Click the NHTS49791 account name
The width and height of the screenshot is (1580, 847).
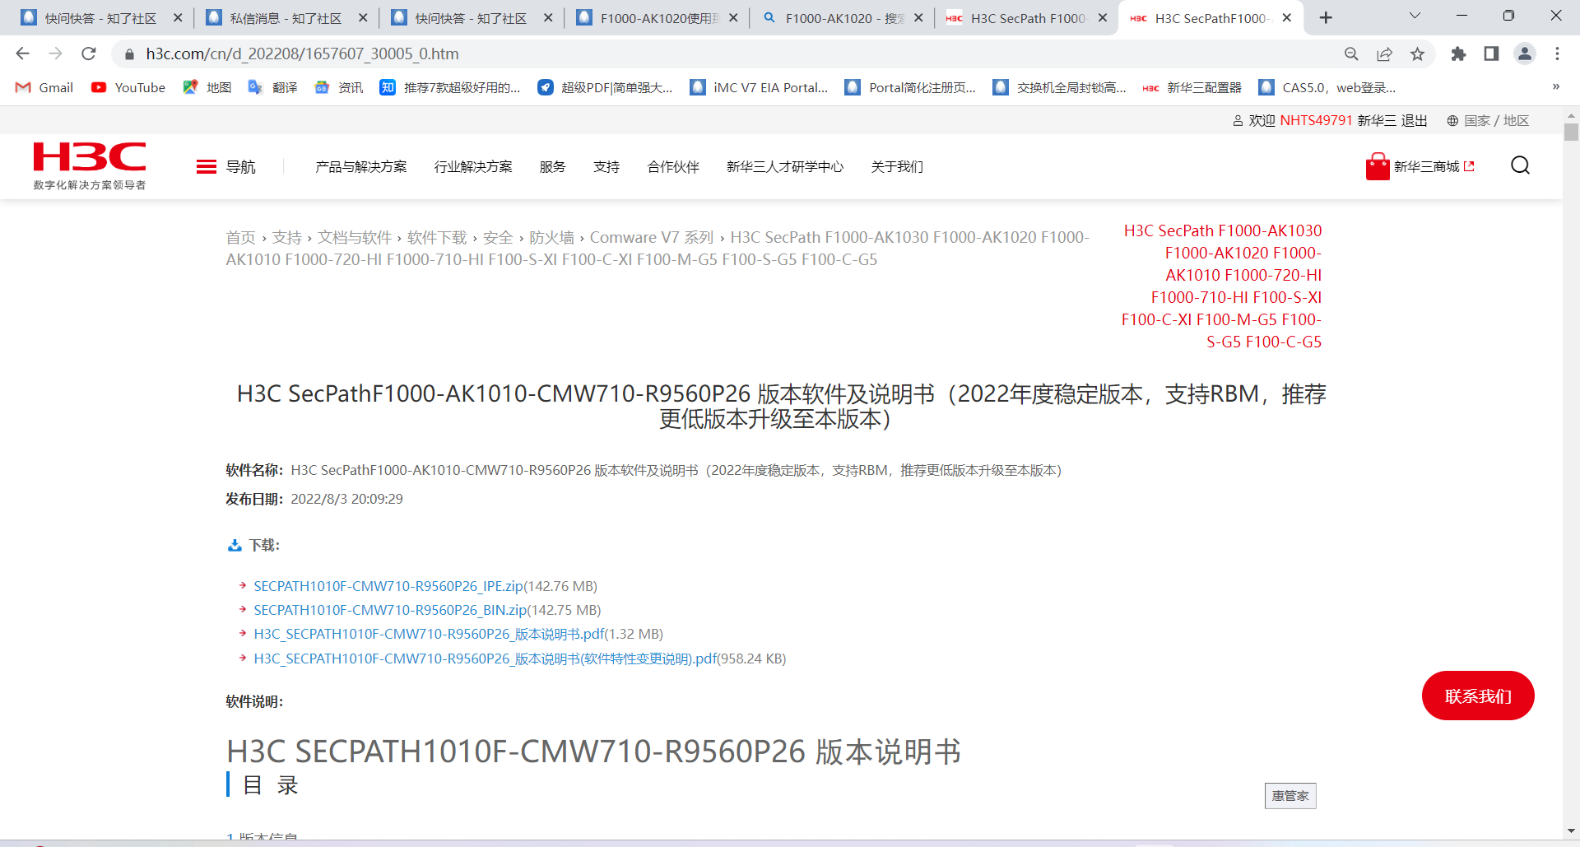click(x=1316, y=121)
